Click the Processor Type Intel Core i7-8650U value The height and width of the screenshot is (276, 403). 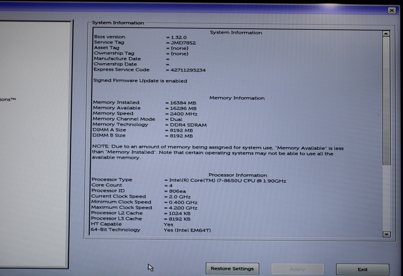pos(228,181)
